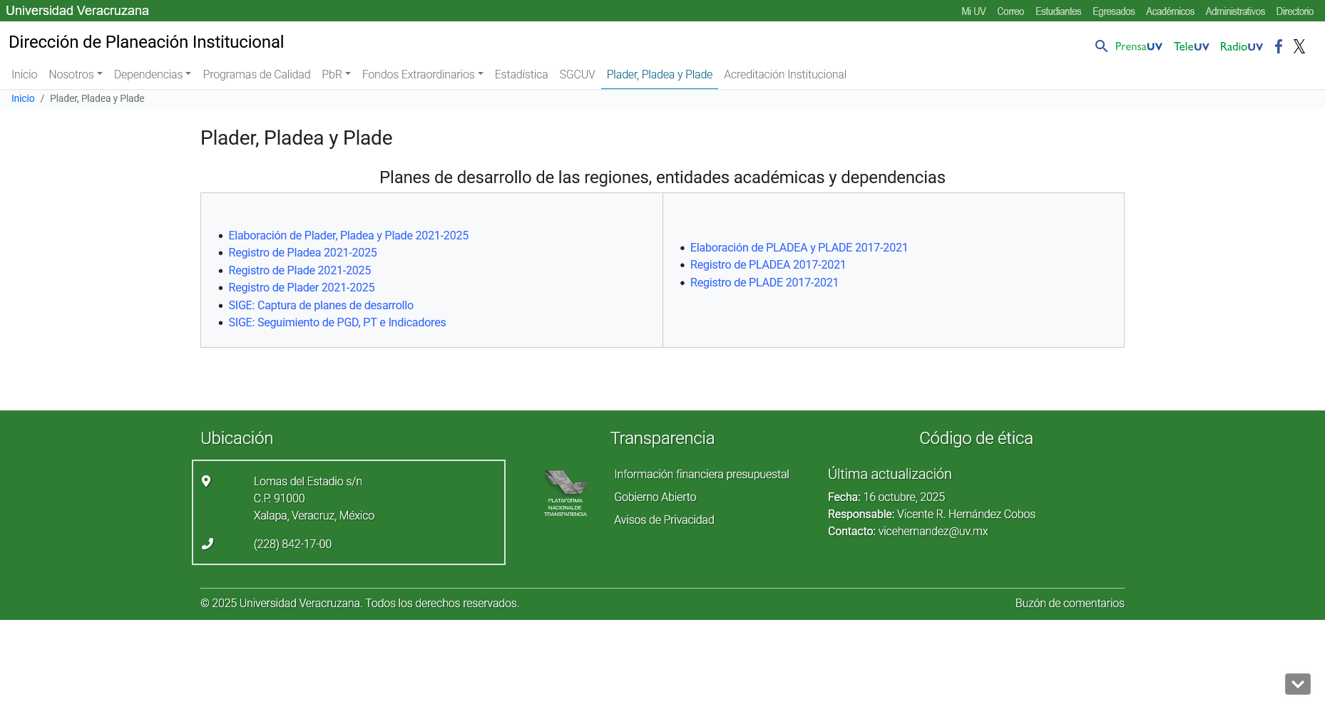Click Inicio in the breadcrumb
1325x709 pixels.
[x=23, y=98]
